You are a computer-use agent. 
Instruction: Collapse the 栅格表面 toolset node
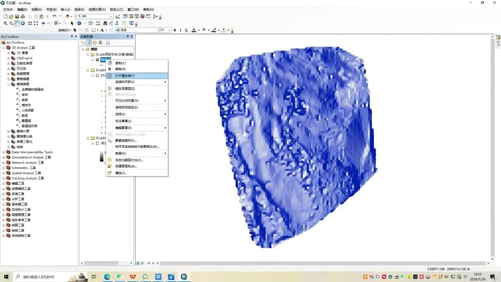tap(8, 84)
